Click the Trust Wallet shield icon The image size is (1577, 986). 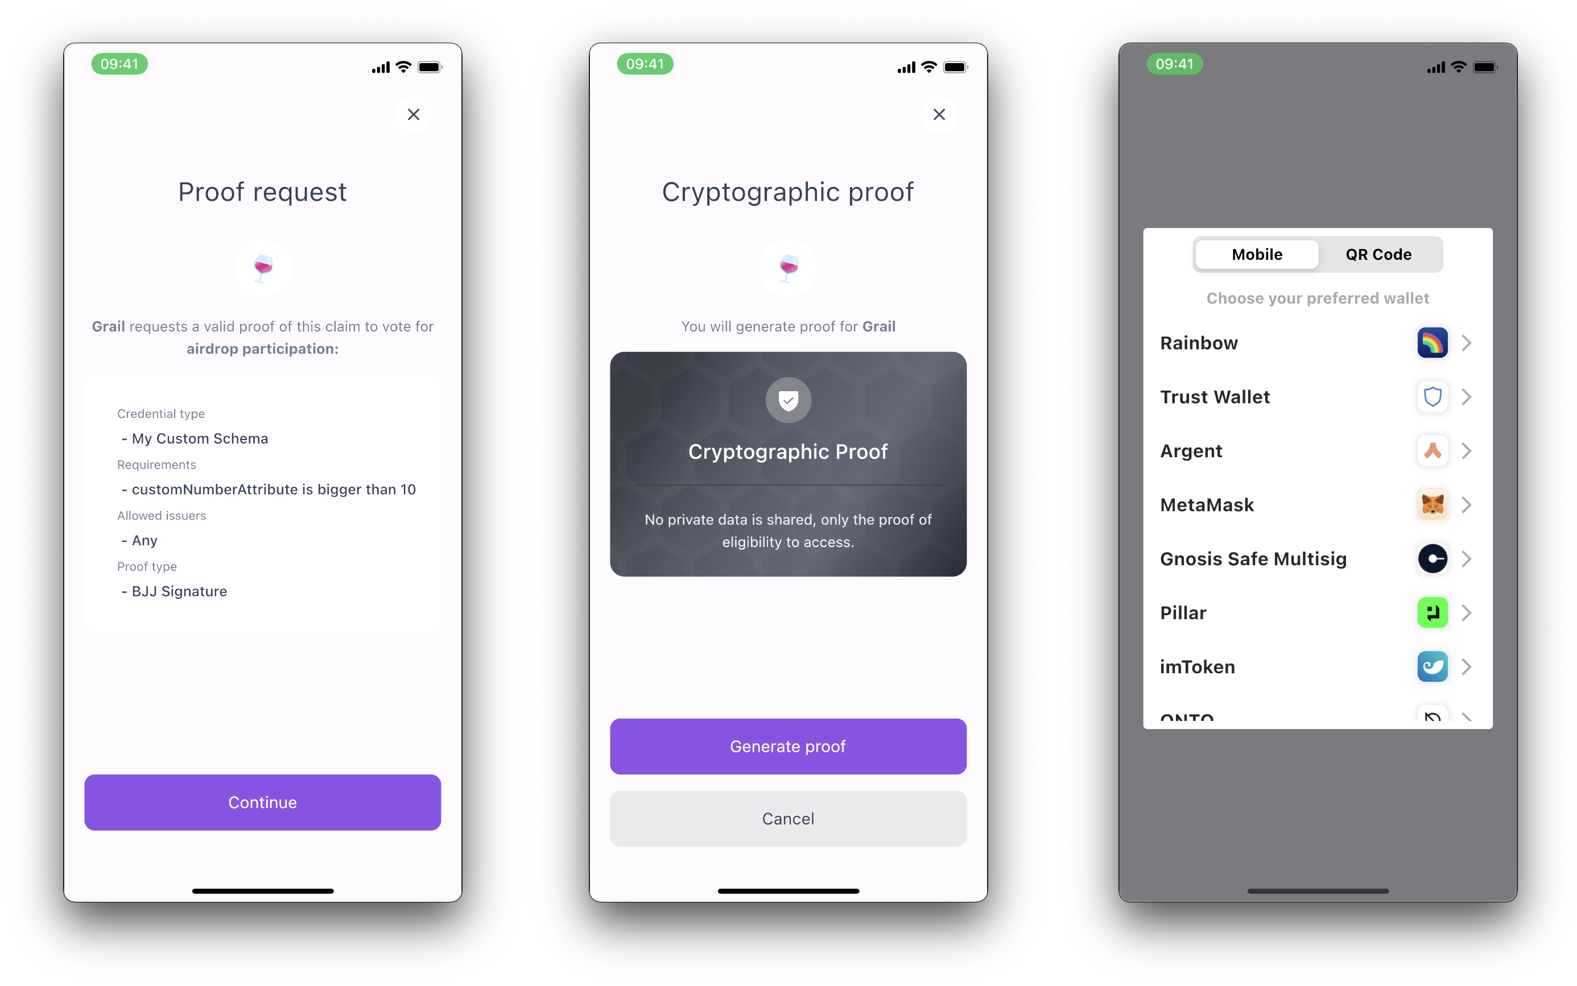[x=1428, y=397]
